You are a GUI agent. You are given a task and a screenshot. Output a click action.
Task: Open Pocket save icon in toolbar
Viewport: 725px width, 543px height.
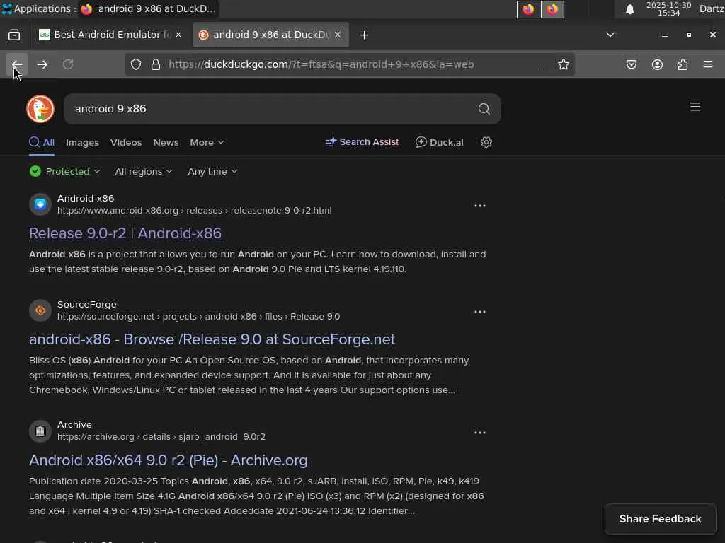coord(631,64)
